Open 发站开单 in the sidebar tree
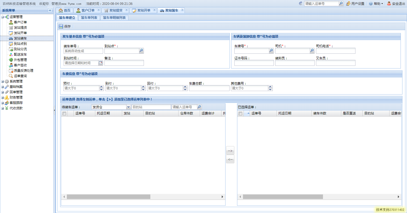The image size is (407, 213). pos(20,33)
